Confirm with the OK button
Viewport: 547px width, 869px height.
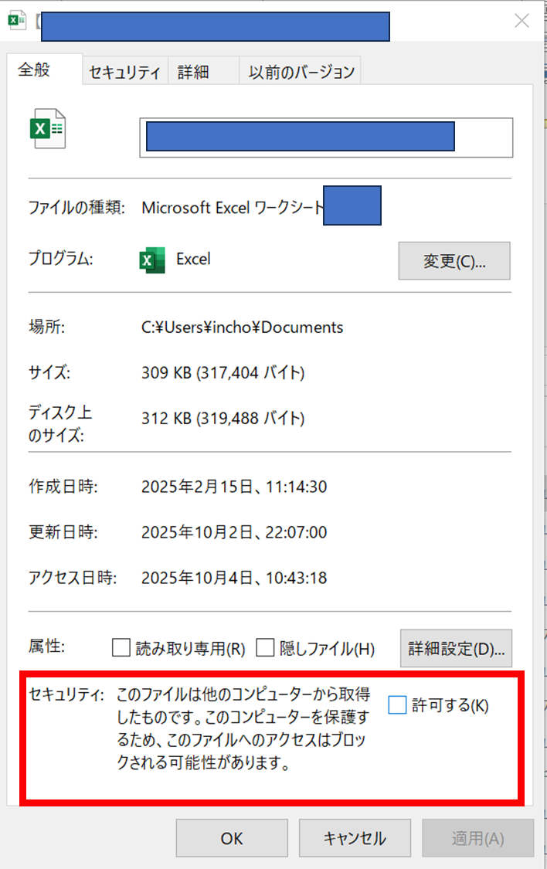(232, 838)
